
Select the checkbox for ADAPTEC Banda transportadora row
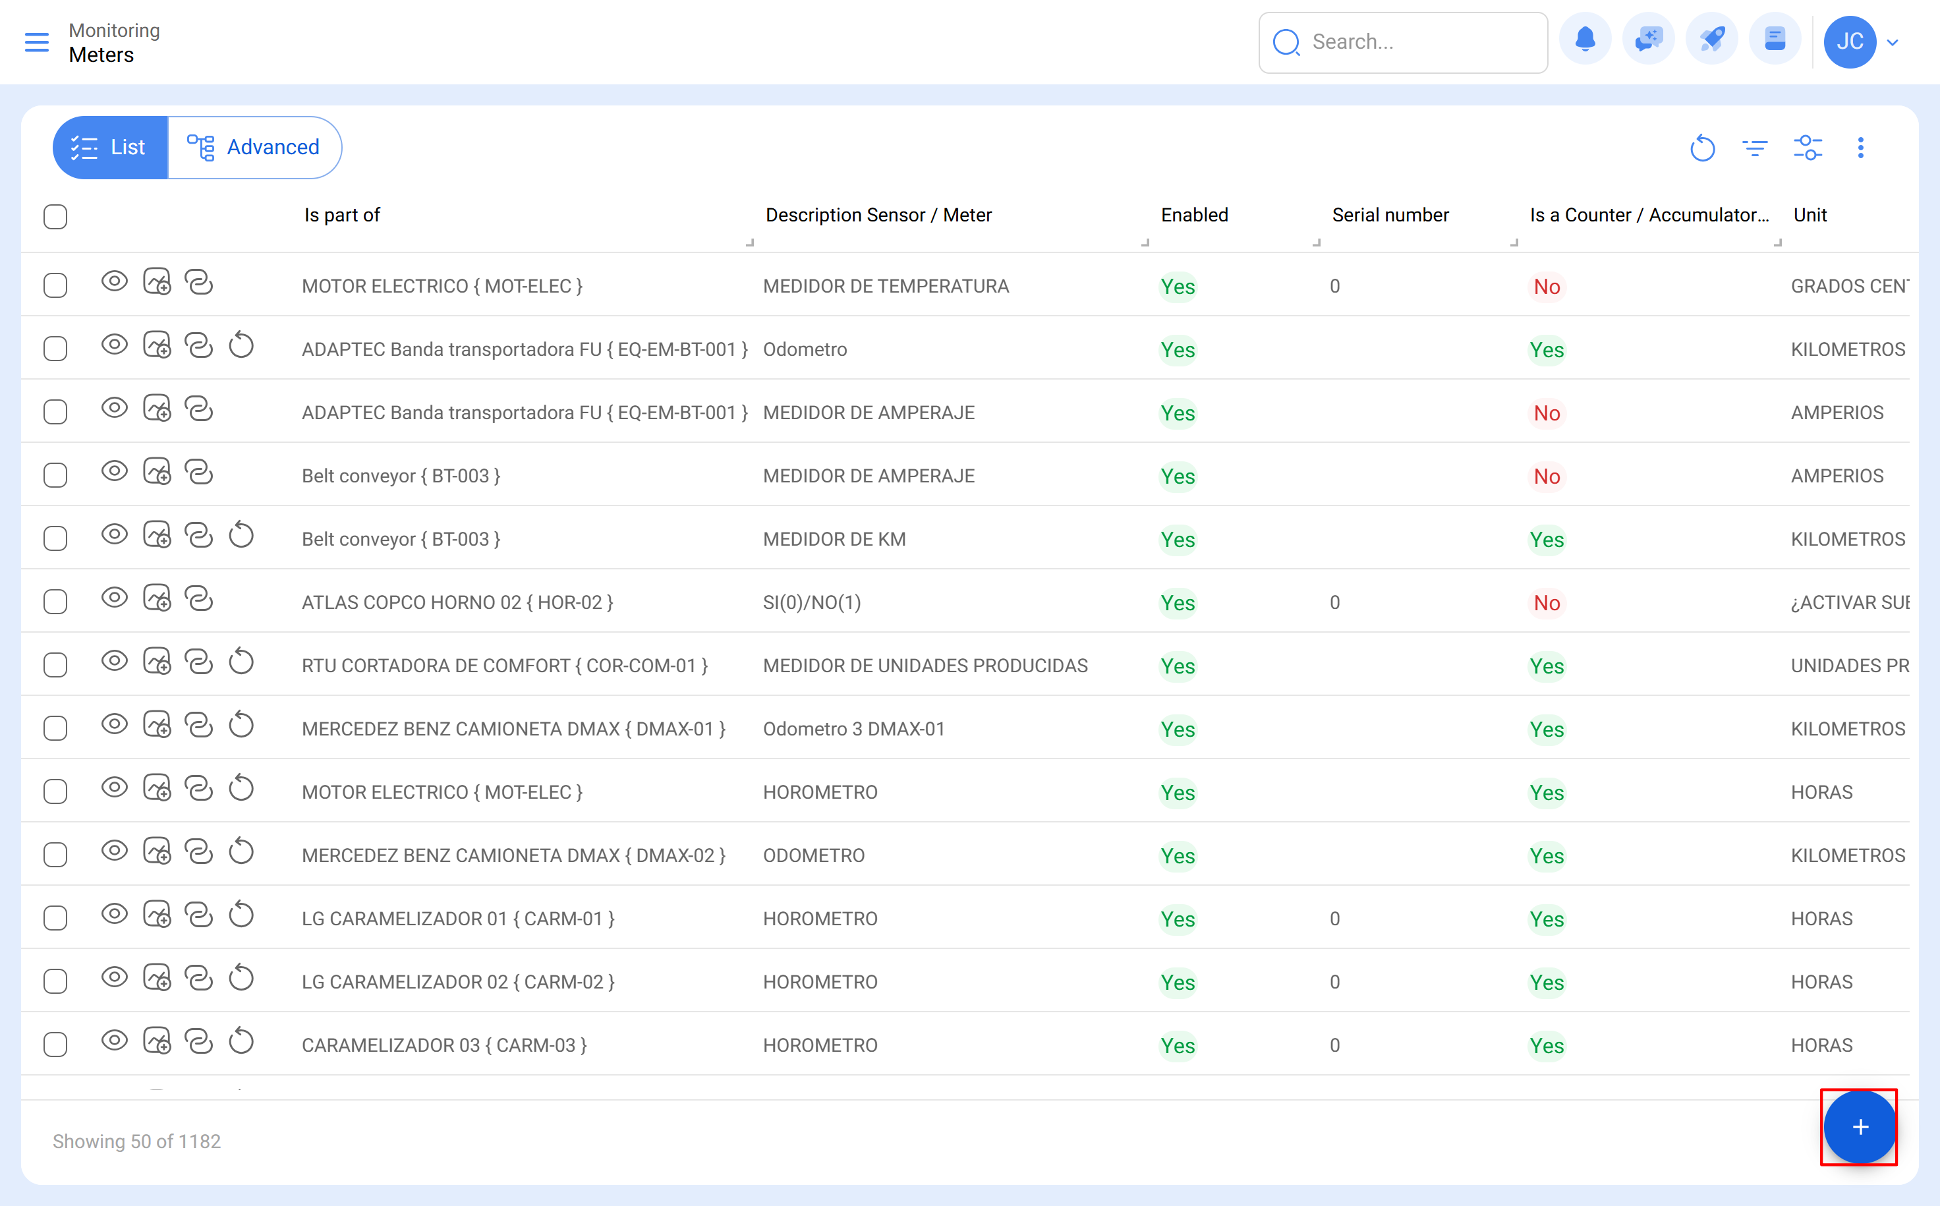pyautogui.click(x=55, y=348)
